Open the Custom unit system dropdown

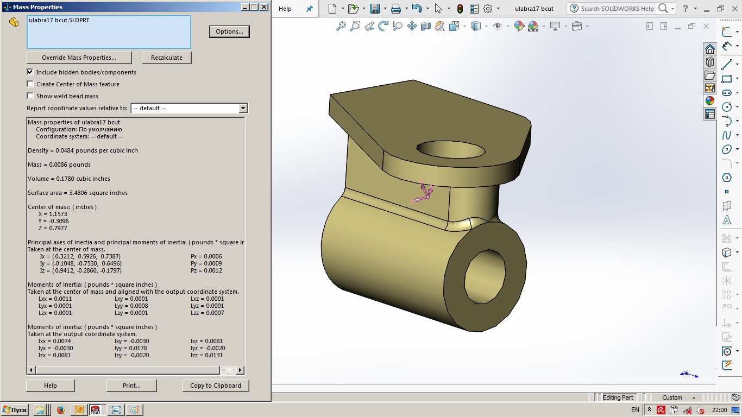(x=679, y=397)
